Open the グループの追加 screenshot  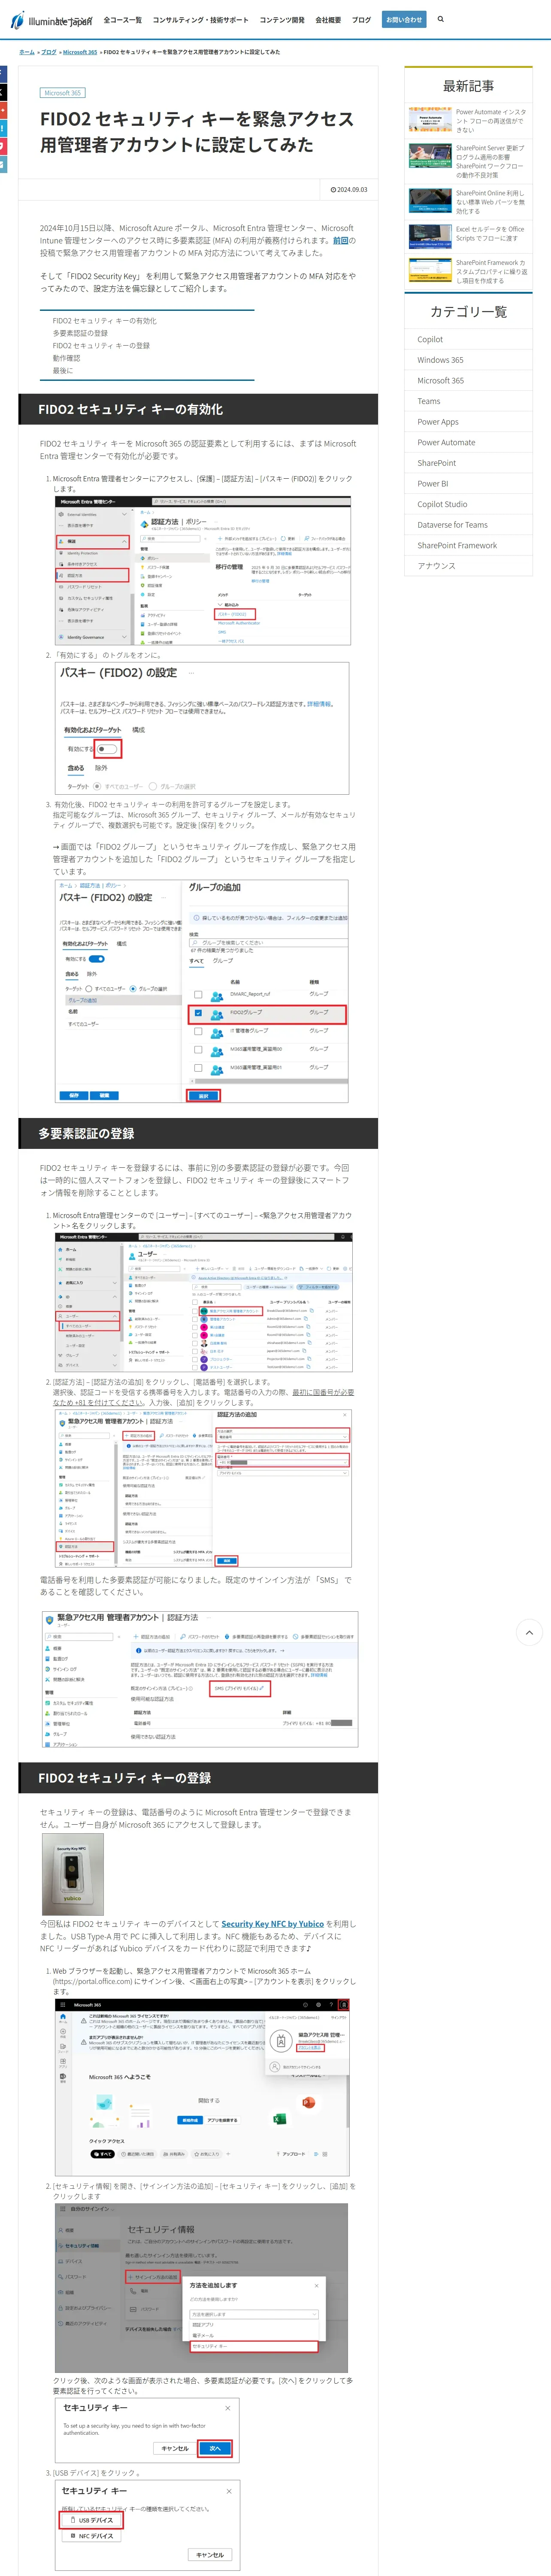[x=202, y=991]
